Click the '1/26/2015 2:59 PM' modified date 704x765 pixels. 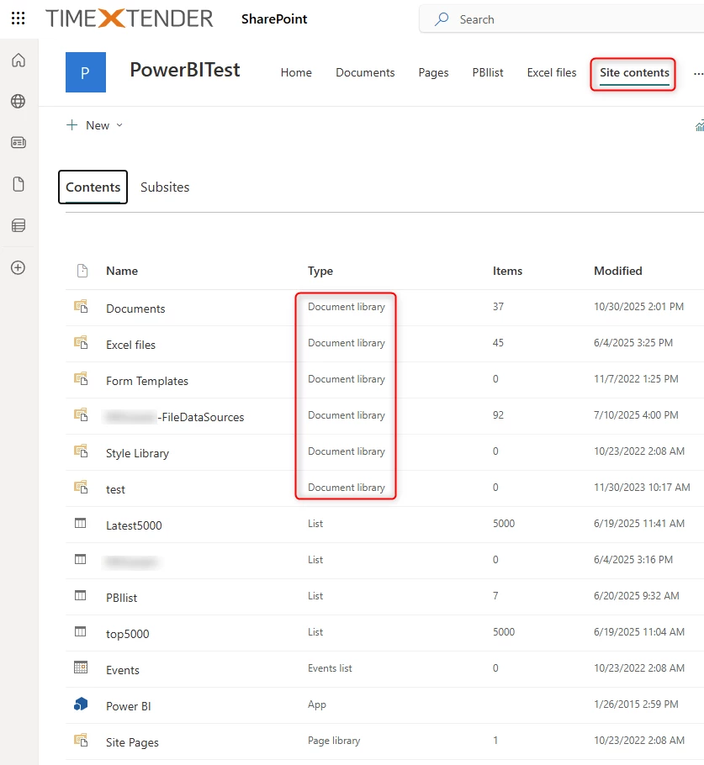point(636,704)
